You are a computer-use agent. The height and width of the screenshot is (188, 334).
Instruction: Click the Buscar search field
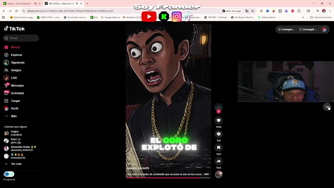pyautogui.click(x=21, y=38)
